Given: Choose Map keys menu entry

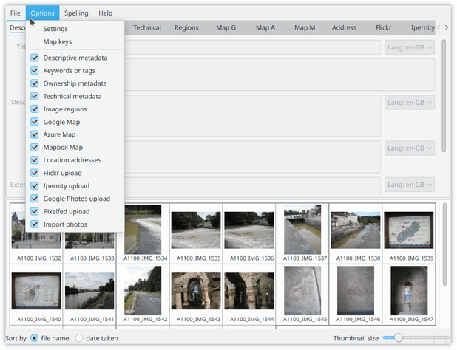Looking at the screenshot, I should (75, 41).
